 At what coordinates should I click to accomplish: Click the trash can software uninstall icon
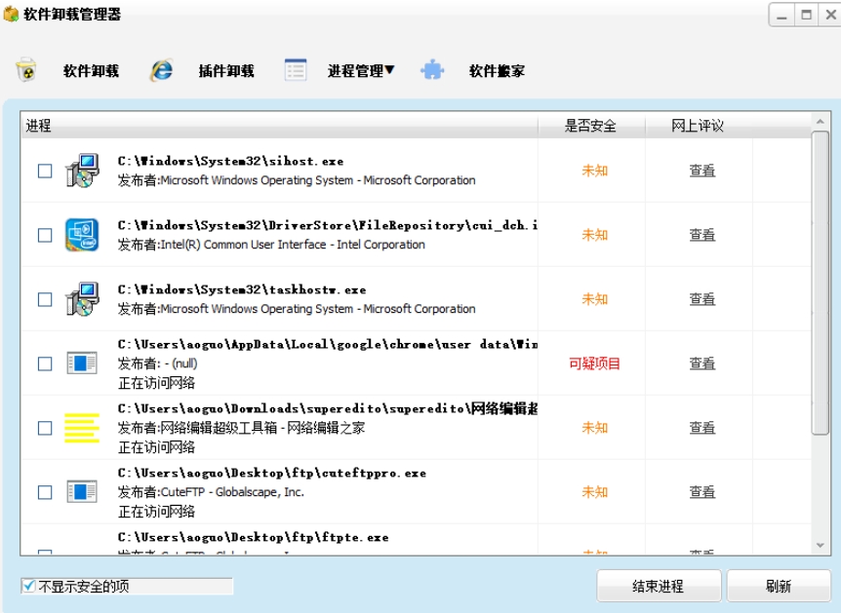coord(25,70)
